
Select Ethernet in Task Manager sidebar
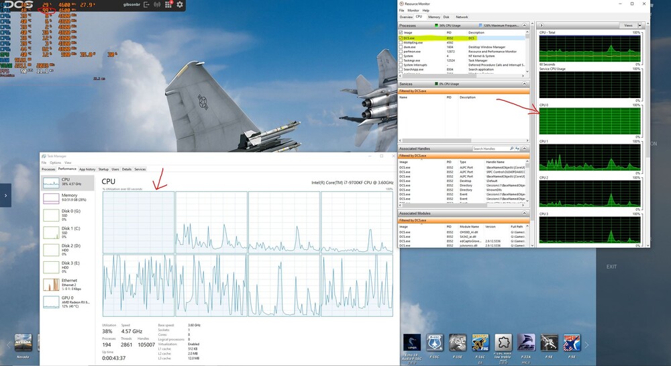click(68, 285)
